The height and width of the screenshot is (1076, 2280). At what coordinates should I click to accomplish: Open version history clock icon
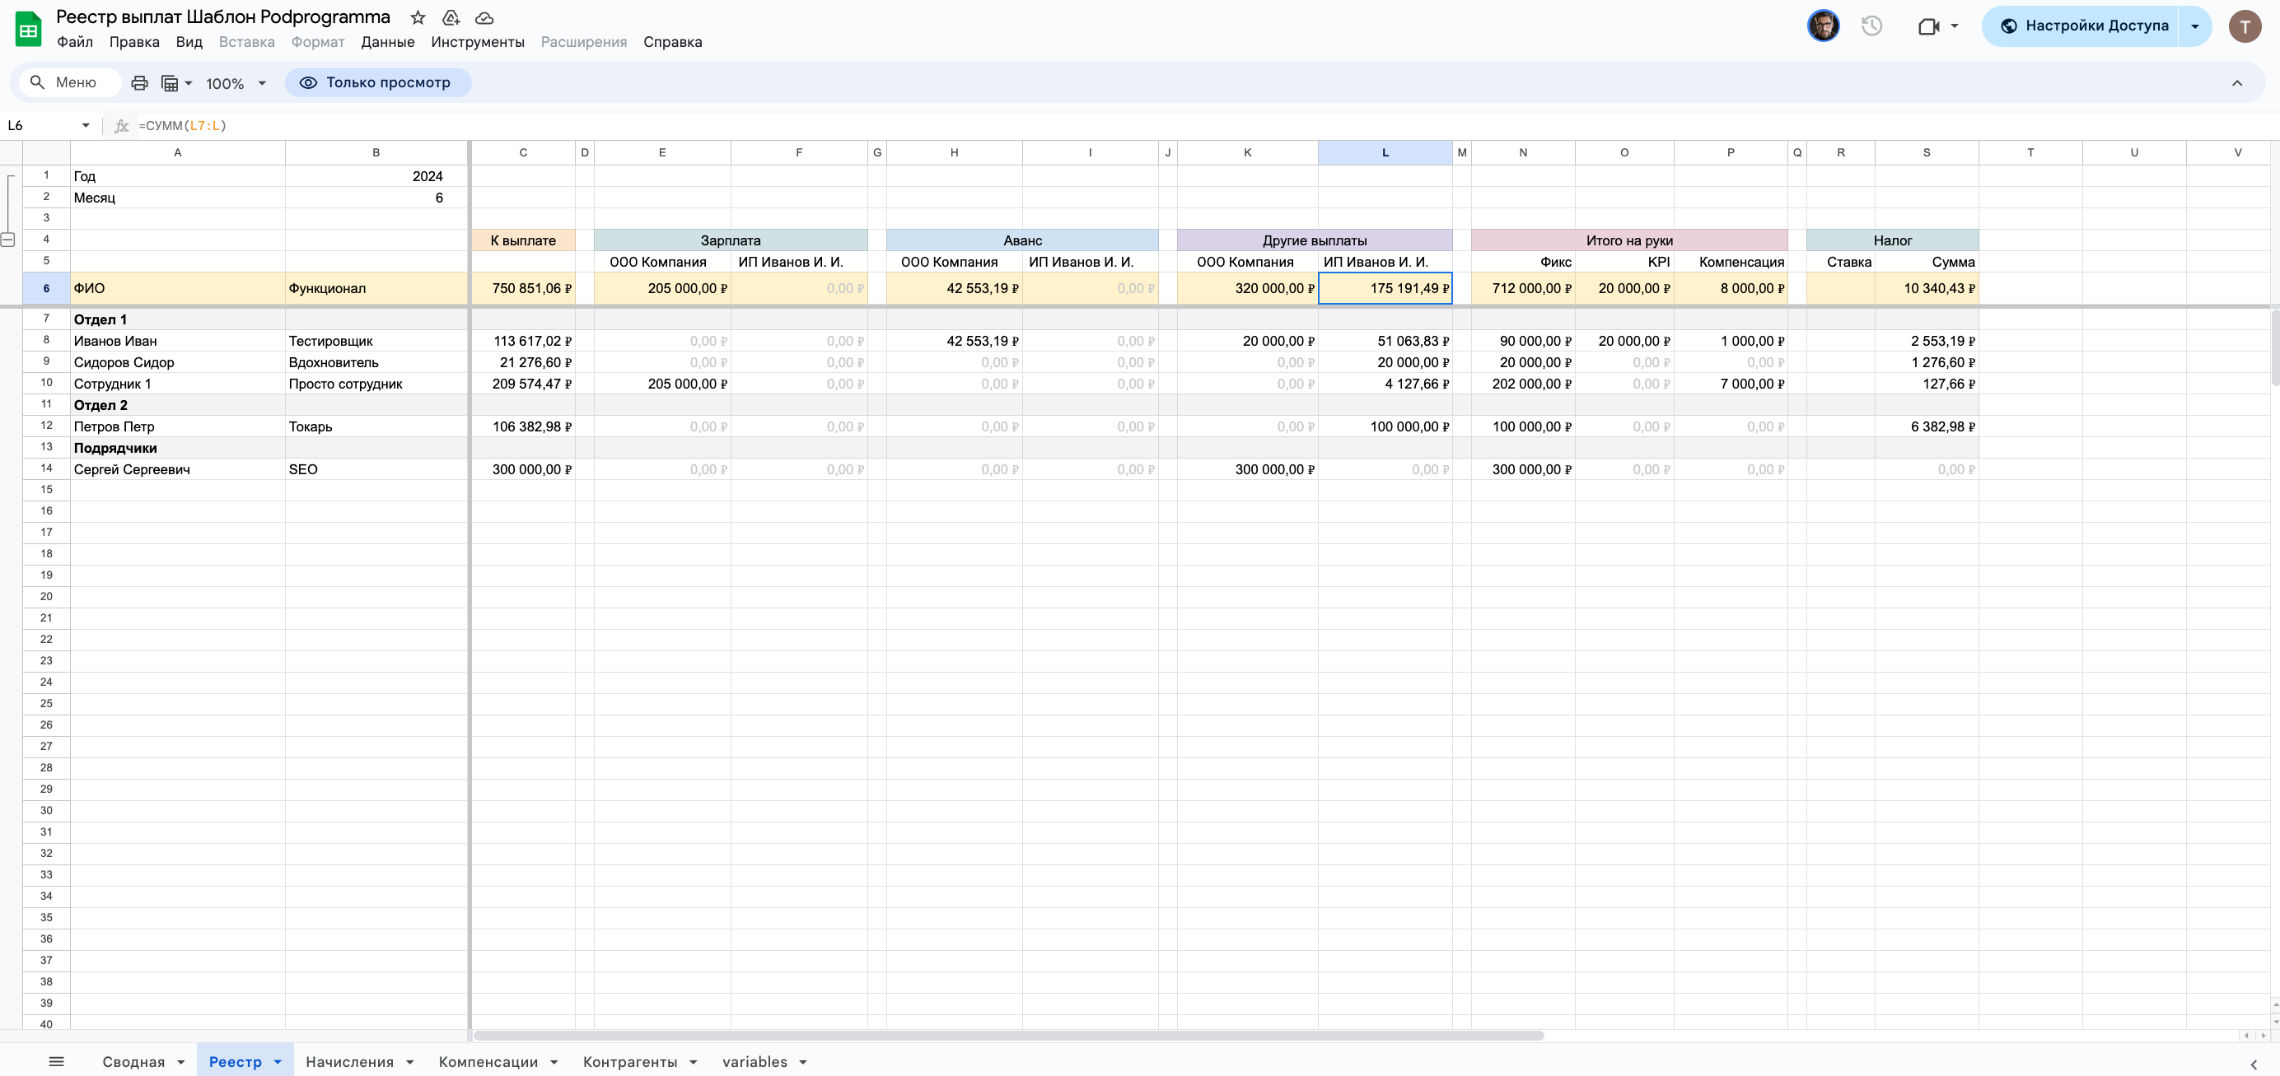pyautogui.click(x=1871, y=26)
